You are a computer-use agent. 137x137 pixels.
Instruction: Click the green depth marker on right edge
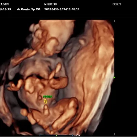[x=115, y=77]
